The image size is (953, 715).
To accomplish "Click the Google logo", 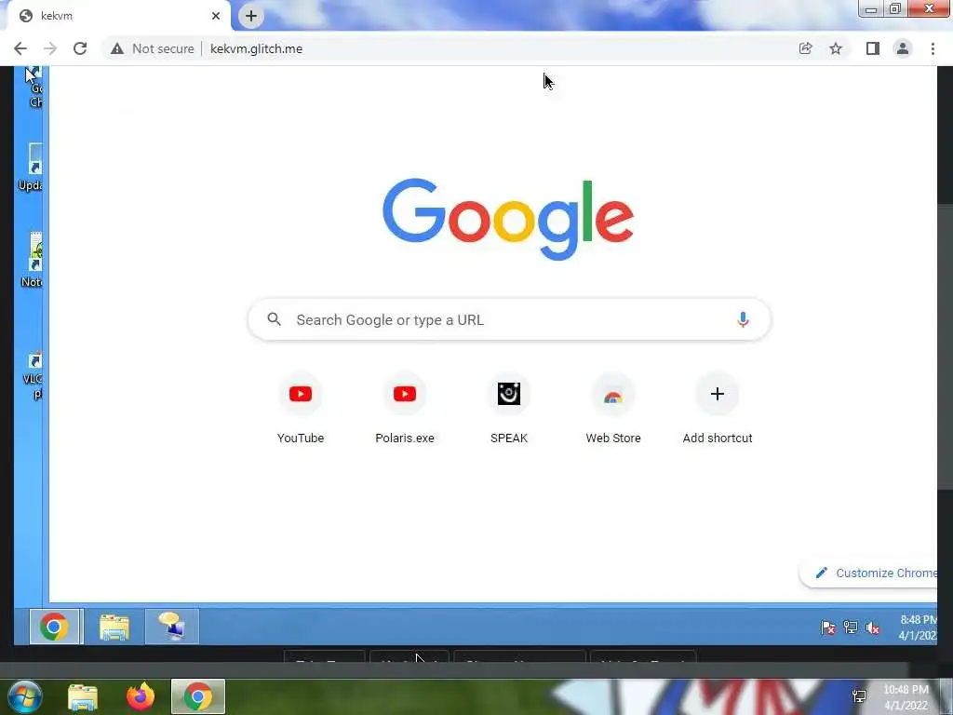I will point(508,219).
